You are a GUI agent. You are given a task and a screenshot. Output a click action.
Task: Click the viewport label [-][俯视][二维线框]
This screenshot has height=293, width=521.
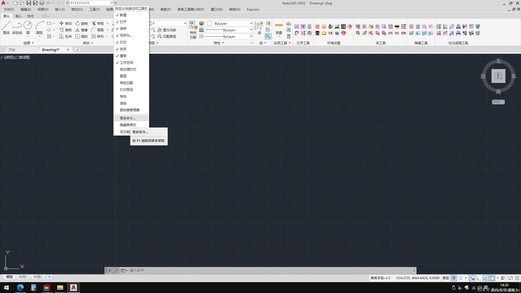tap(15, 57)
